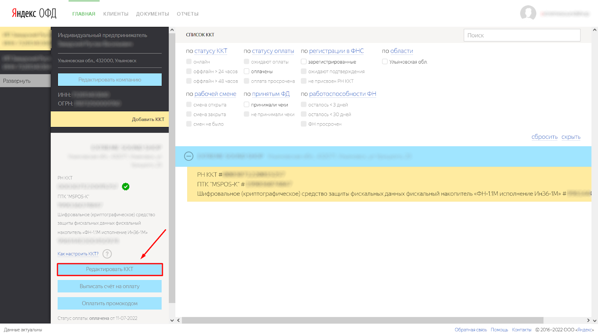Open the Контакты footer link
Viewport: 598px width, 336px height.
point(522,330)
